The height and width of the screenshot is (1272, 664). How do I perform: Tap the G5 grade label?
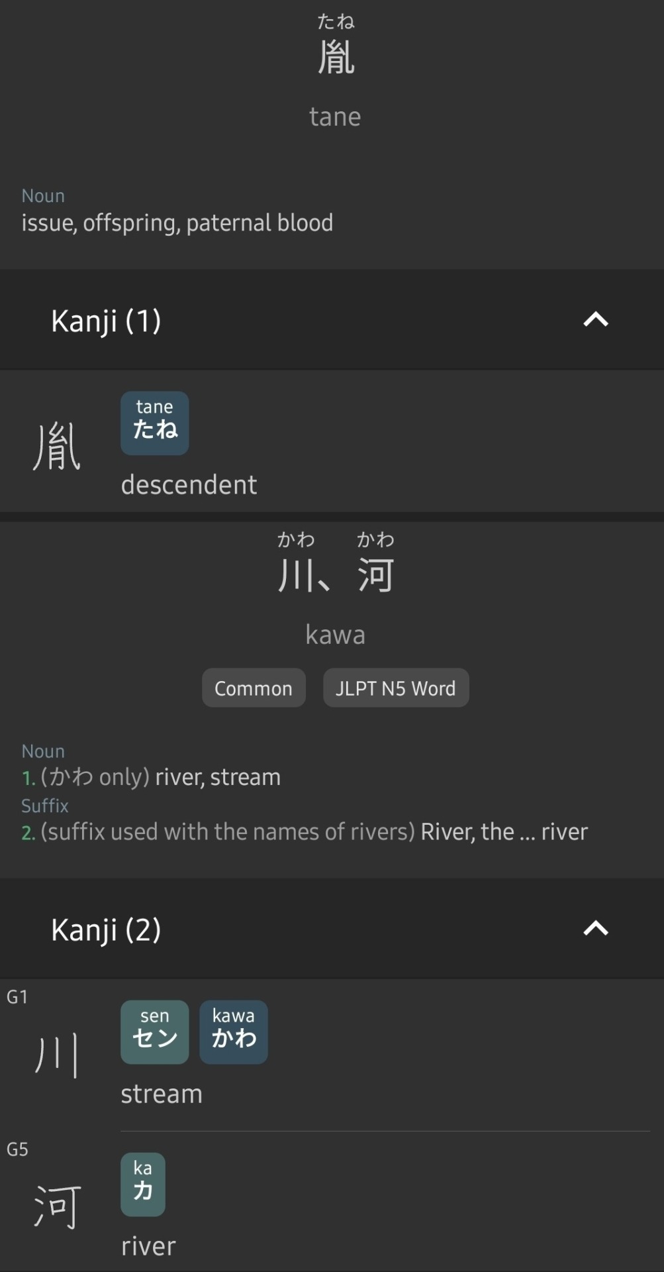17,1149
